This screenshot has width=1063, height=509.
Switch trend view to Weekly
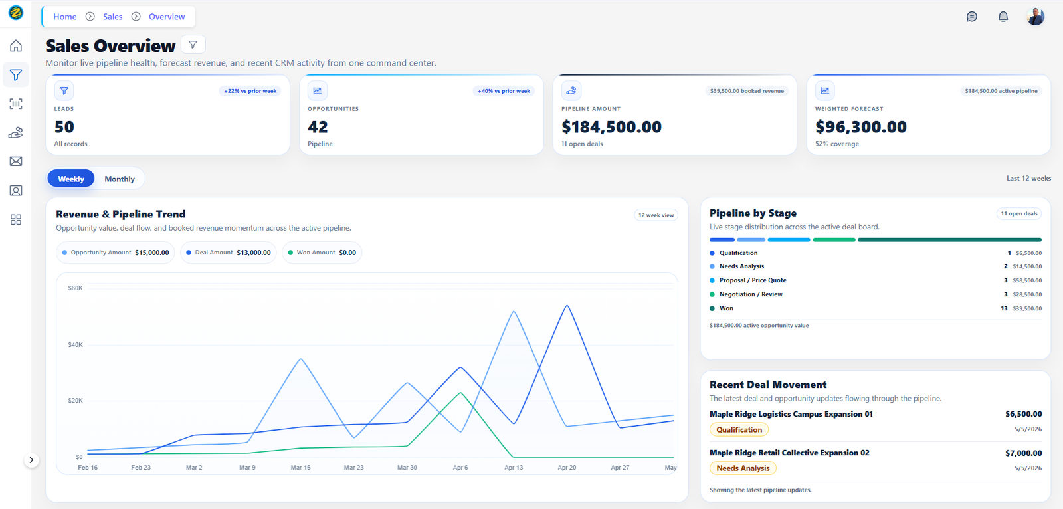(x=71, y=179)
